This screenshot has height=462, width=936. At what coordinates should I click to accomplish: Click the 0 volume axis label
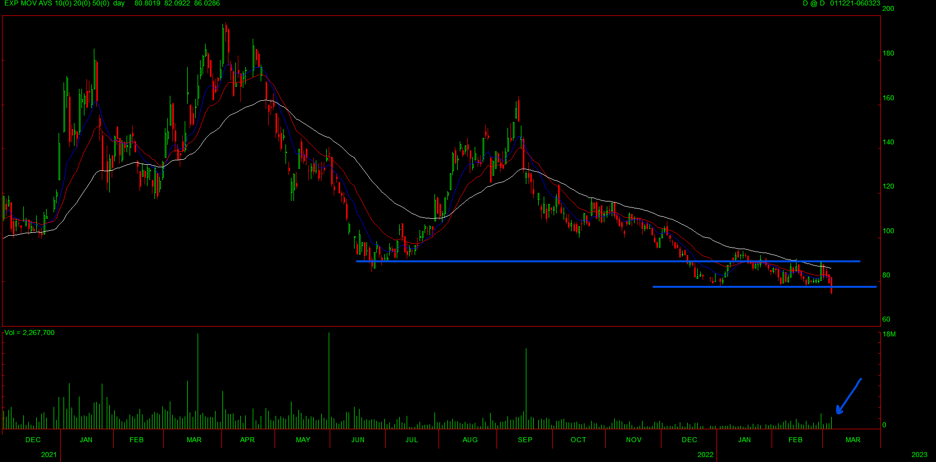(884, 425)
